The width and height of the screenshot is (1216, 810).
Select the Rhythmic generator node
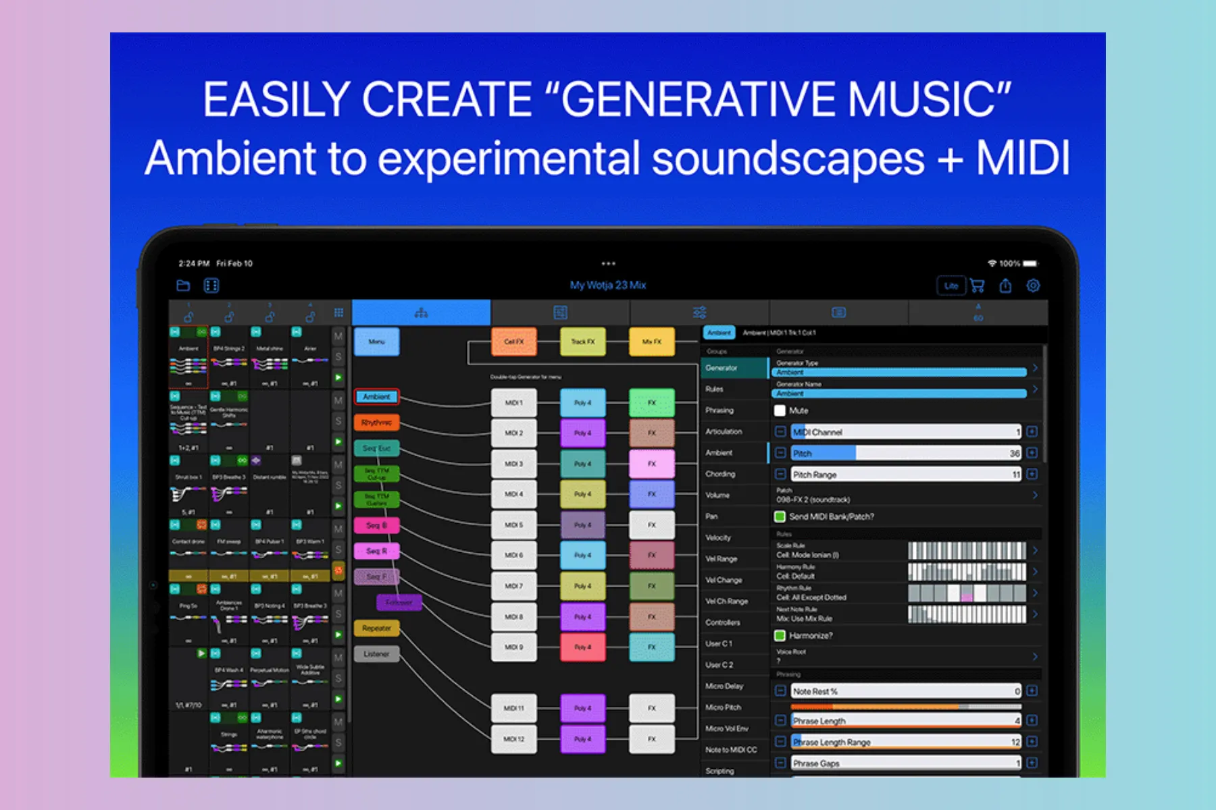[376, 423]
